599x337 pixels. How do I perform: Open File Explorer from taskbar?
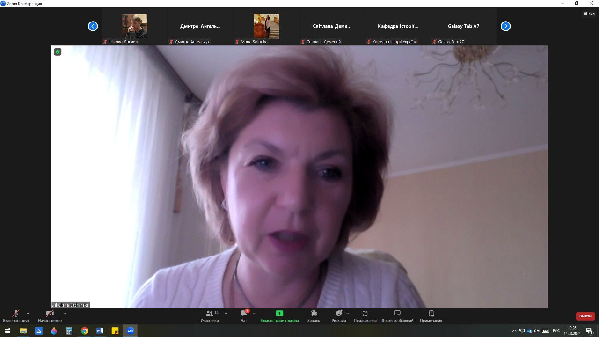(23, 331)
